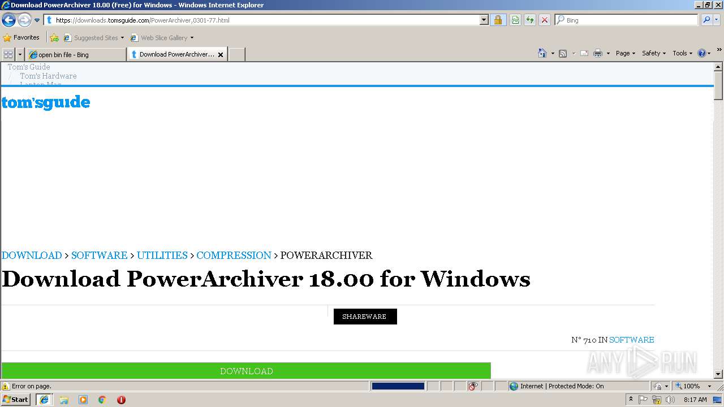The width and height of the screenshot is (724, 407).
Task: Open the search provider dropdown
Action: click(x=717, y=20)
